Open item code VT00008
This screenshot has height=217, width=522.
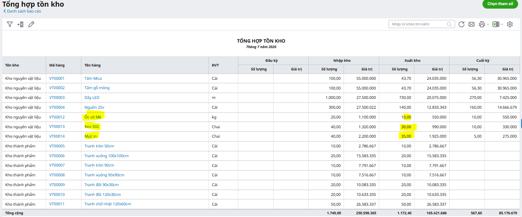57,175
